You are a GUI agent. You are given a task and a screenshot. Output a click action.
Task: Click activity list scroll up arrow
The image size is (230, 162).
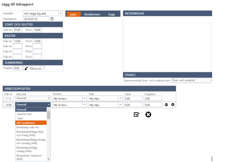point(48,109)
